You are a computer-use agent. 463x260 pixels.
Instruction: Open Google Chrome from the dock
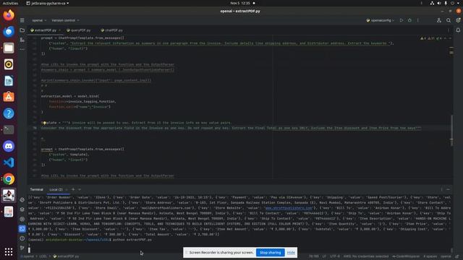coord(9,179)
